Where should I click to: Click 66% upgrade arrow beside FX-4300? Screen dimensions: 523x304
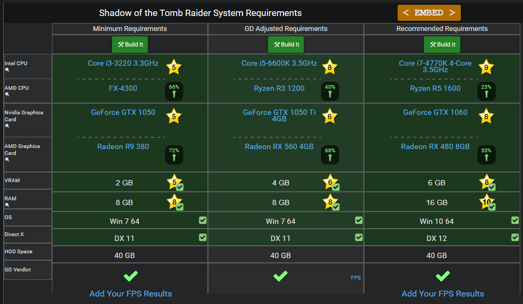coord(174,91)
